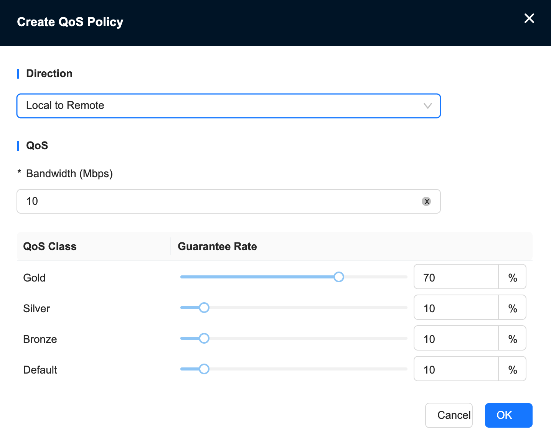Click the Create QoS Policy title

point(70,22)
